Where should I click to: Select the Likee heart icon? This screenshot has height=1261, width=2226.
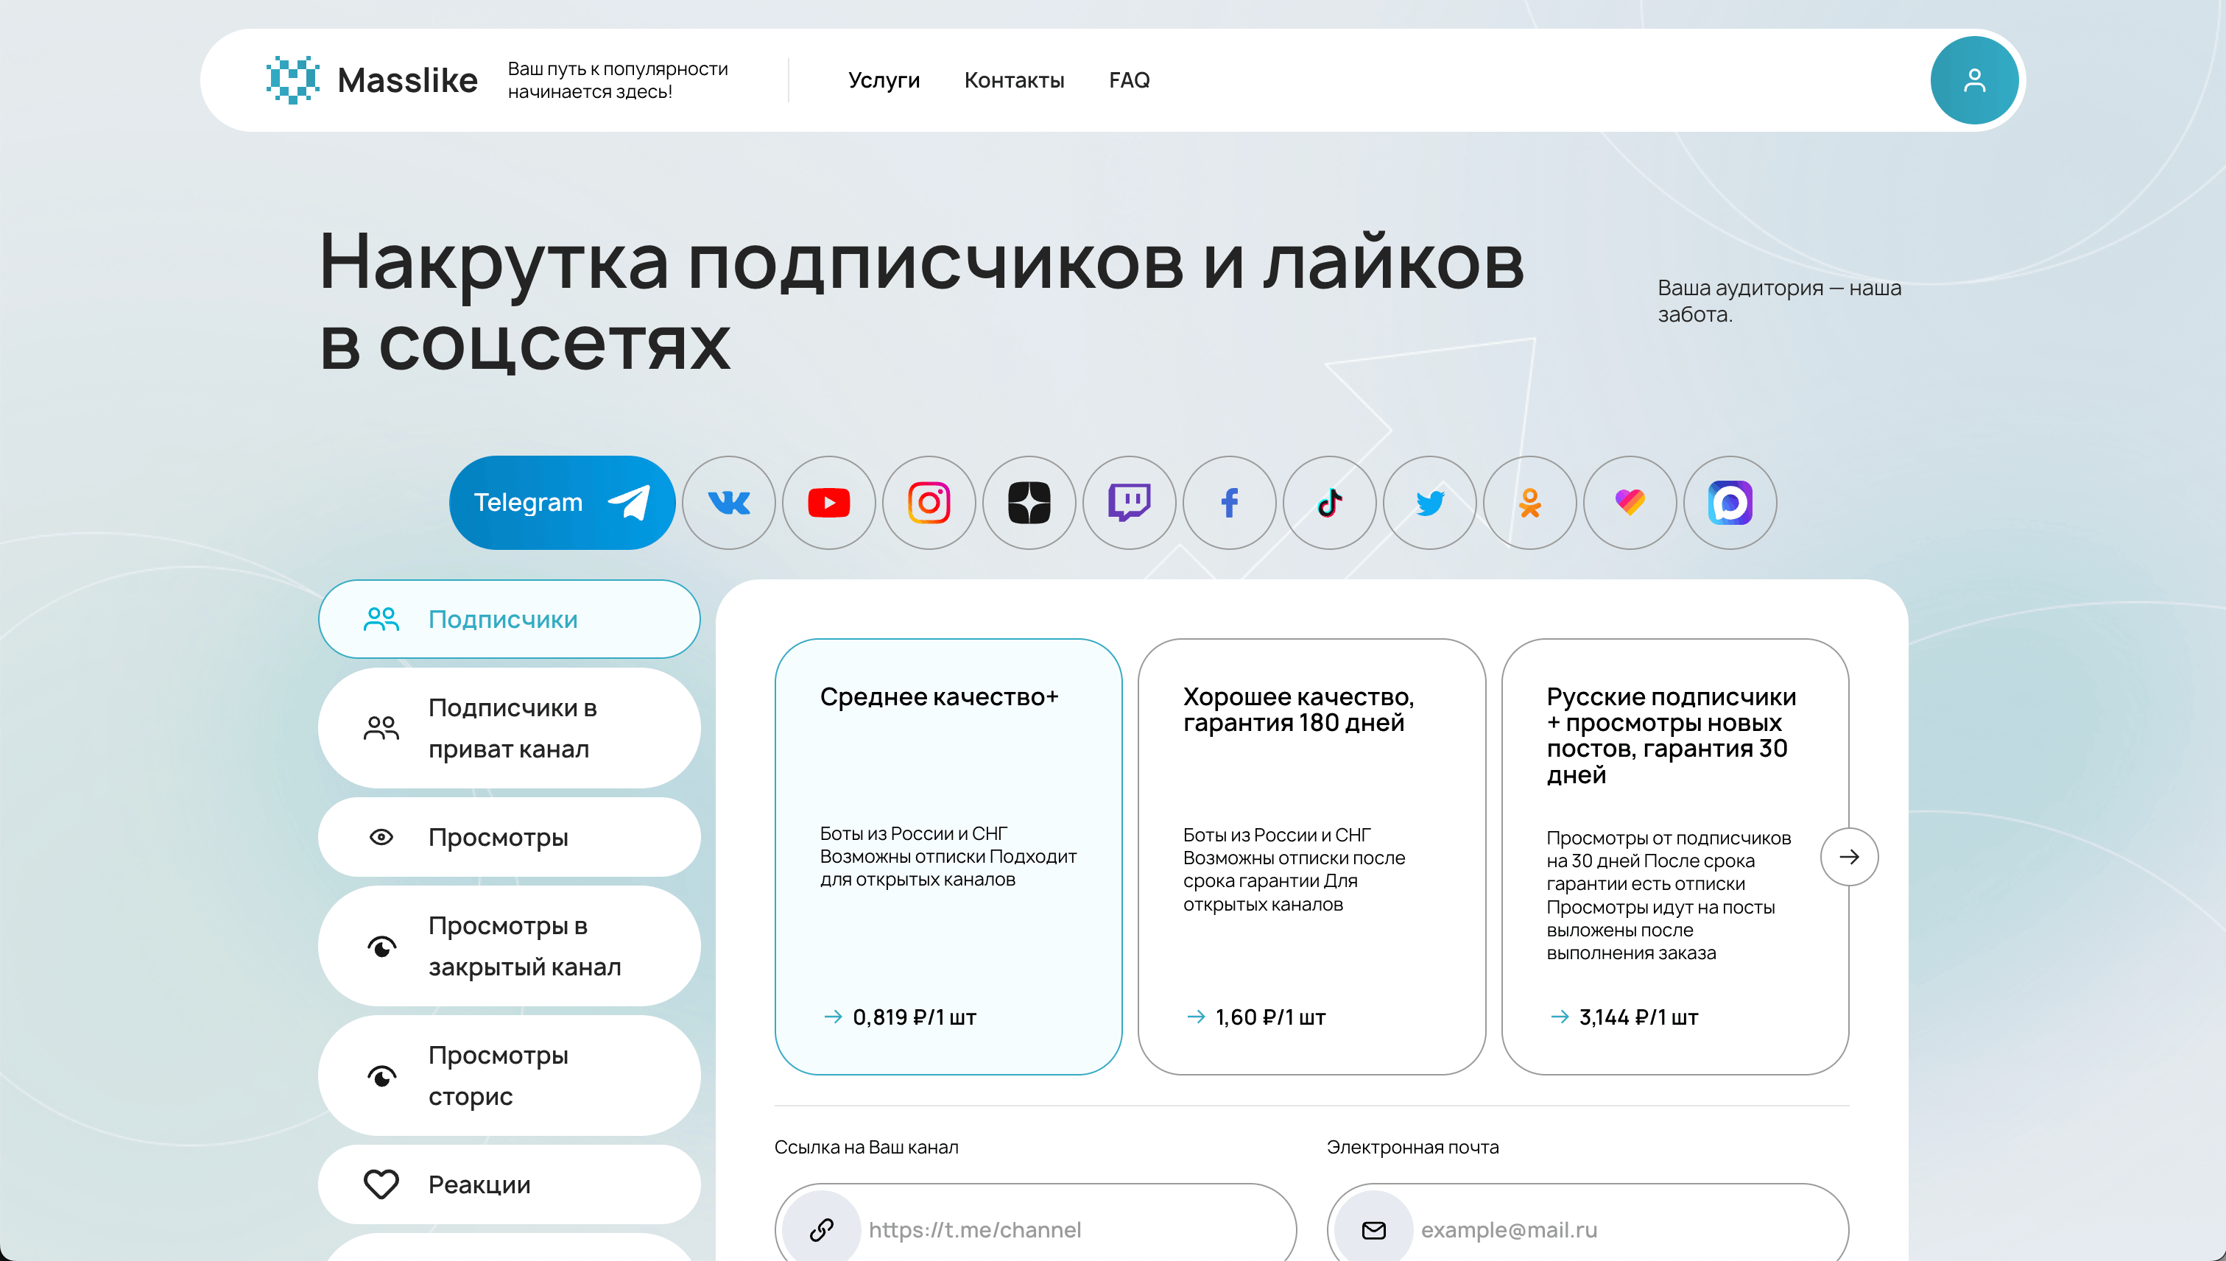(1630, 502)
